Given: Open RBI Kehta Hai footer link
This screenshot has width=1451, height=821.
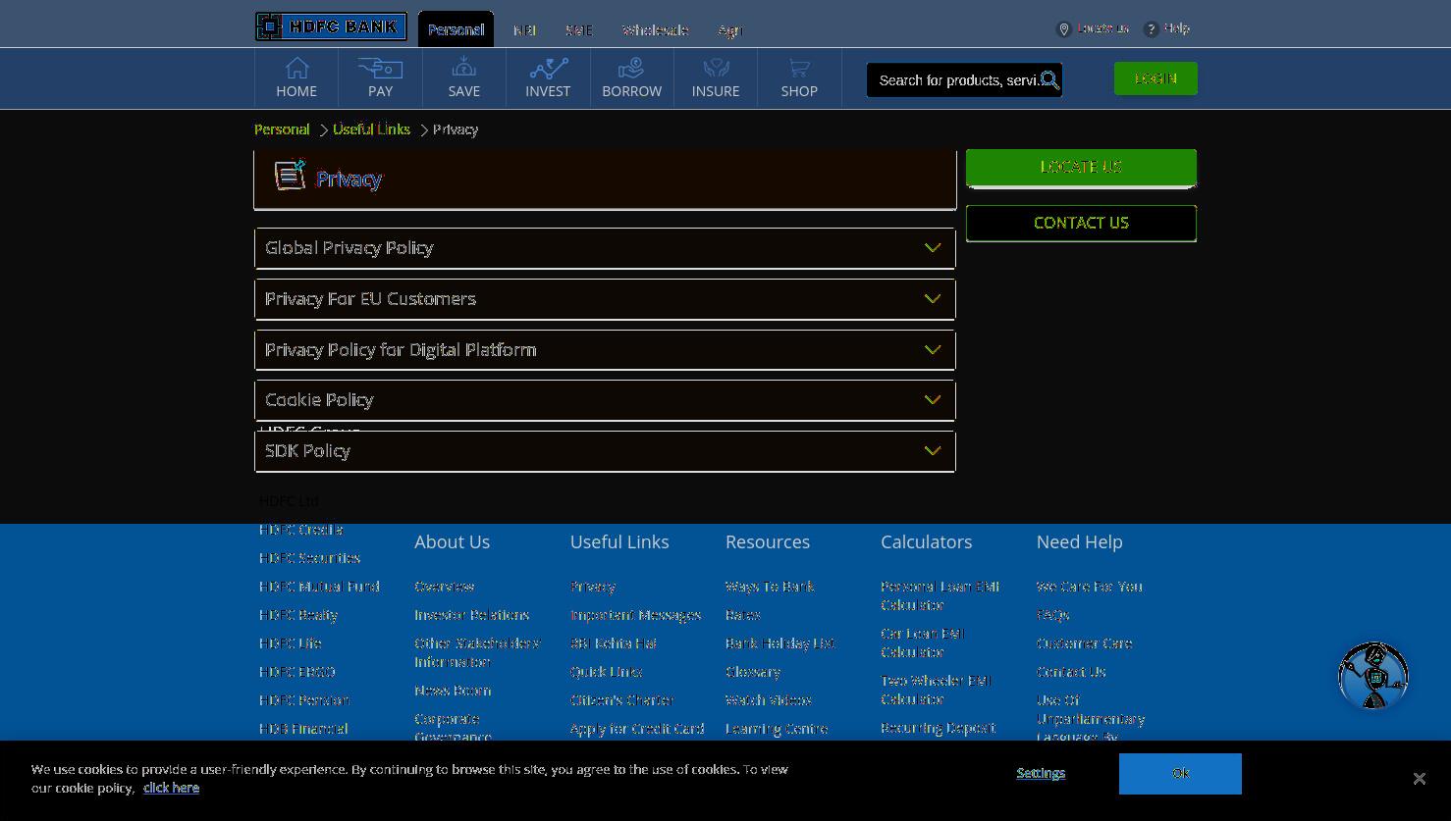Looking at the screenshot, I should click(x=614, y=643).
